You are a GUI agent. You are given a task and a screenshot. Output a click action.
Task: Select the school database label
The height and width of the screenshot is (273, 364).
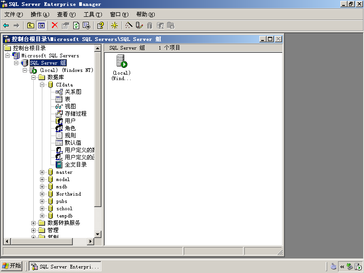tap(64, 208)
